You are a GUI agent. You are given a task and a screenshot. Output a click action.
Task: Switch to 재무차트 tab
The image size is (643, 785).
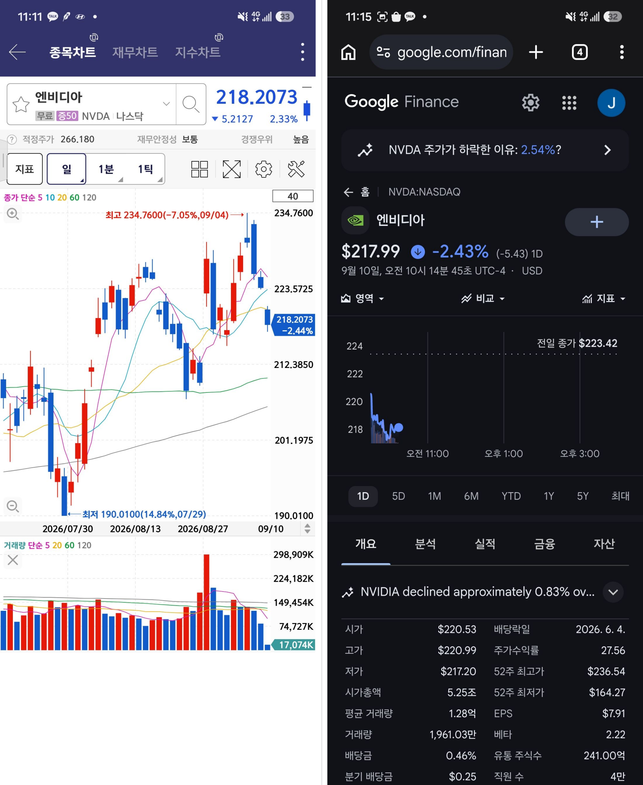pyautogui.click(x=135, y=52)
